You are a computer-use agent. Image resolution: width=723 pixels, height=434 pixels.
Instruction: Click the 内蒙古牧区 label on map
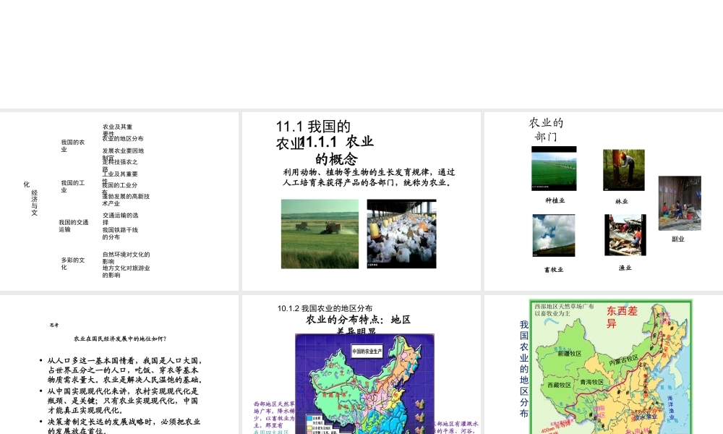click(x=623, y=360)
